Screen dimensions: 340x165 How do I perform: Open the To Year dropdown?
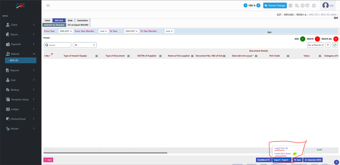[132, 31]
